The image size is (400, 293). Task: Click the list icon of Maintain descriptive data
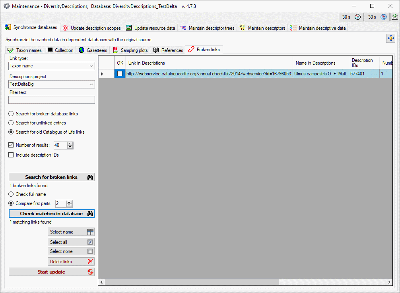point(293,28)
